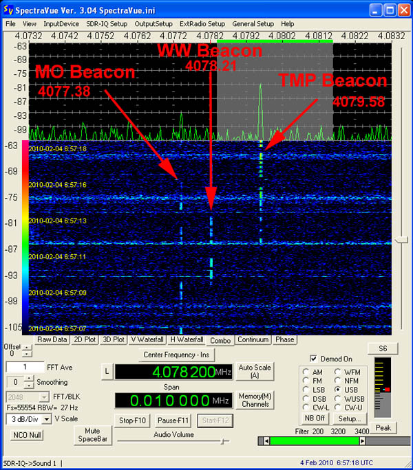
Task: Decrease the Offset value
Action: click(x=27, y=354)
